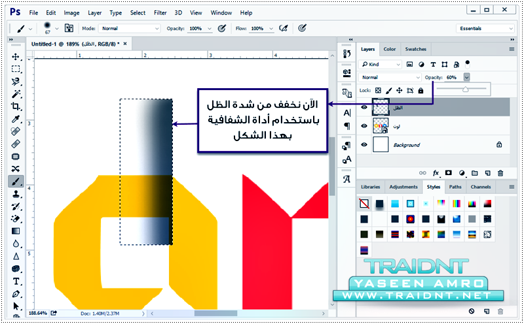This screenshot has height=324, width=524.
Task: Open brush Opacity 100% dropdown arrow
Action: [x=210, y=29]
